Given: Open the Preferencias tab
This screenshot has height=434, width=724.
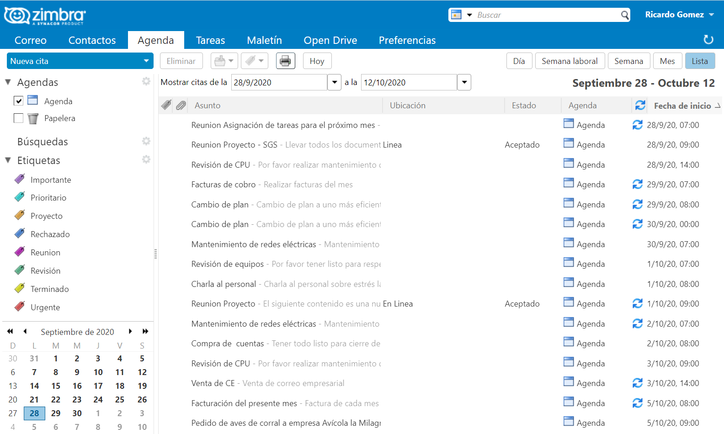Looking at the screenshot, I should pyautogui.click(x=407, y=40).
